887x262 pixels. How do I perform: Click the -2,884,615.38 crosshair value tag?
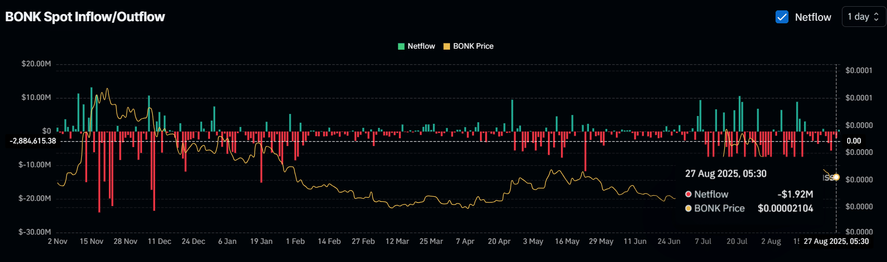33,141
